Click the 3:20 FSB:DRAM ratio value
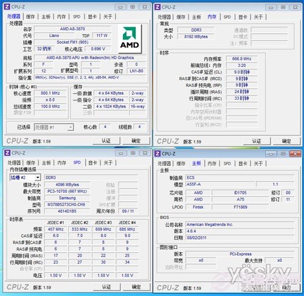This screenshot has height=296, width=304. pyautogui.click(x=242, y=65)
